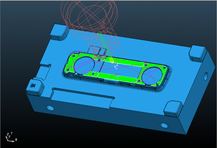Select the corner pad engraved with a character
Image resolution: width=217 pixels, height=148 pixels.
coord(35,87)
